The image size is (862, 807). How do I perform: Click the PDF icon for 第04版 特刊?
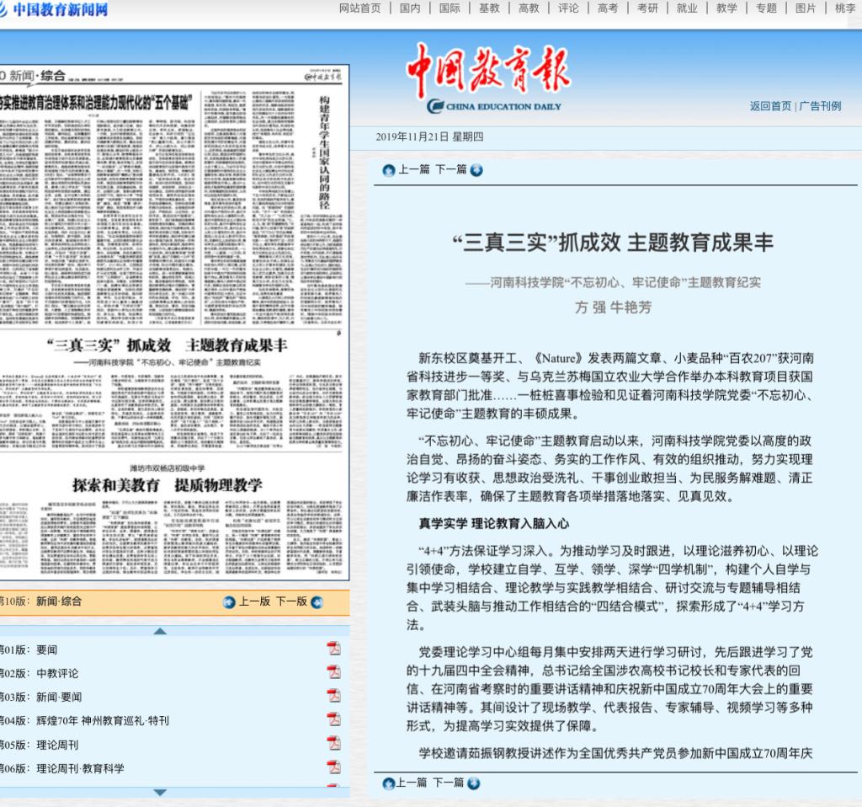(x=333, y=720)
